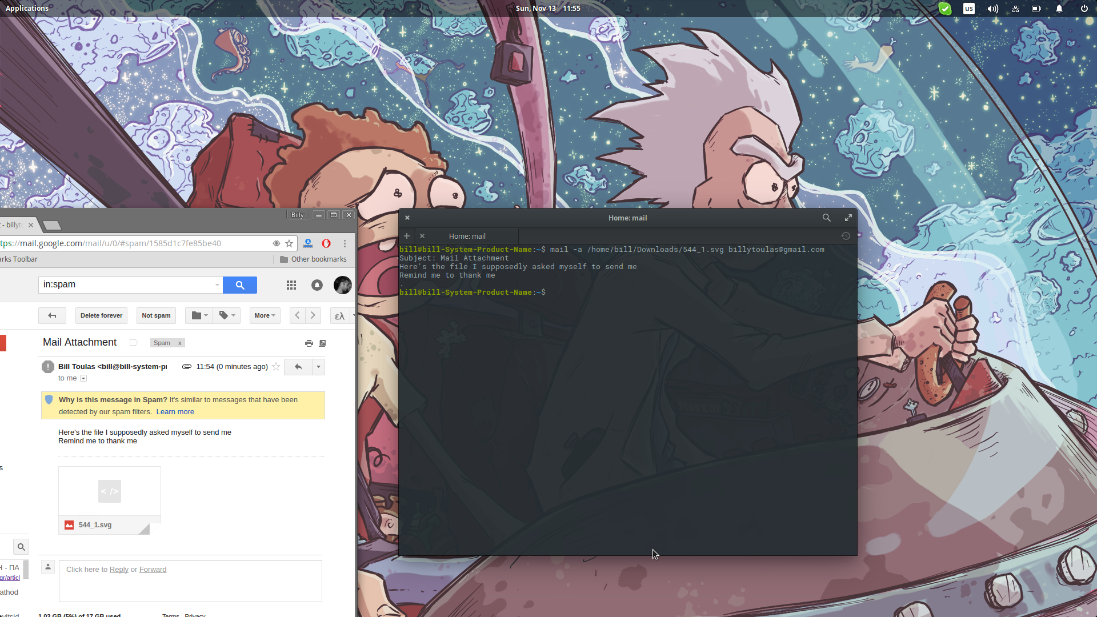
Task: Reply using the arrow button in message header
Action: 298,367
